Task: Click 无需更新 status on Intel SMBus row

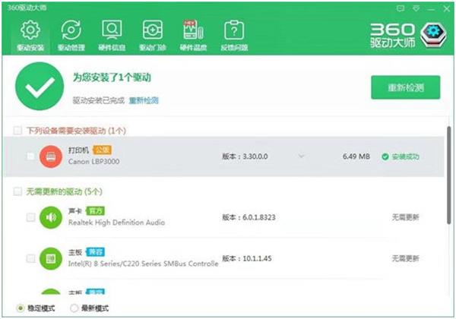Action: click(x=405, y=258)
